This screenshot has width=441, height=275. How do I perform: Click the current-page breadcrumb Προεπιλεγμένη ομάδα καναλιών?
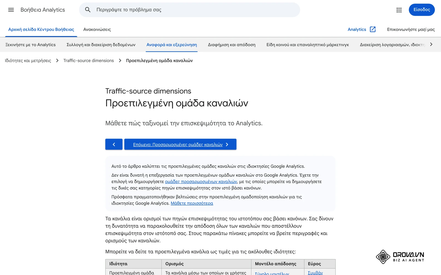[x=159, y=61]
